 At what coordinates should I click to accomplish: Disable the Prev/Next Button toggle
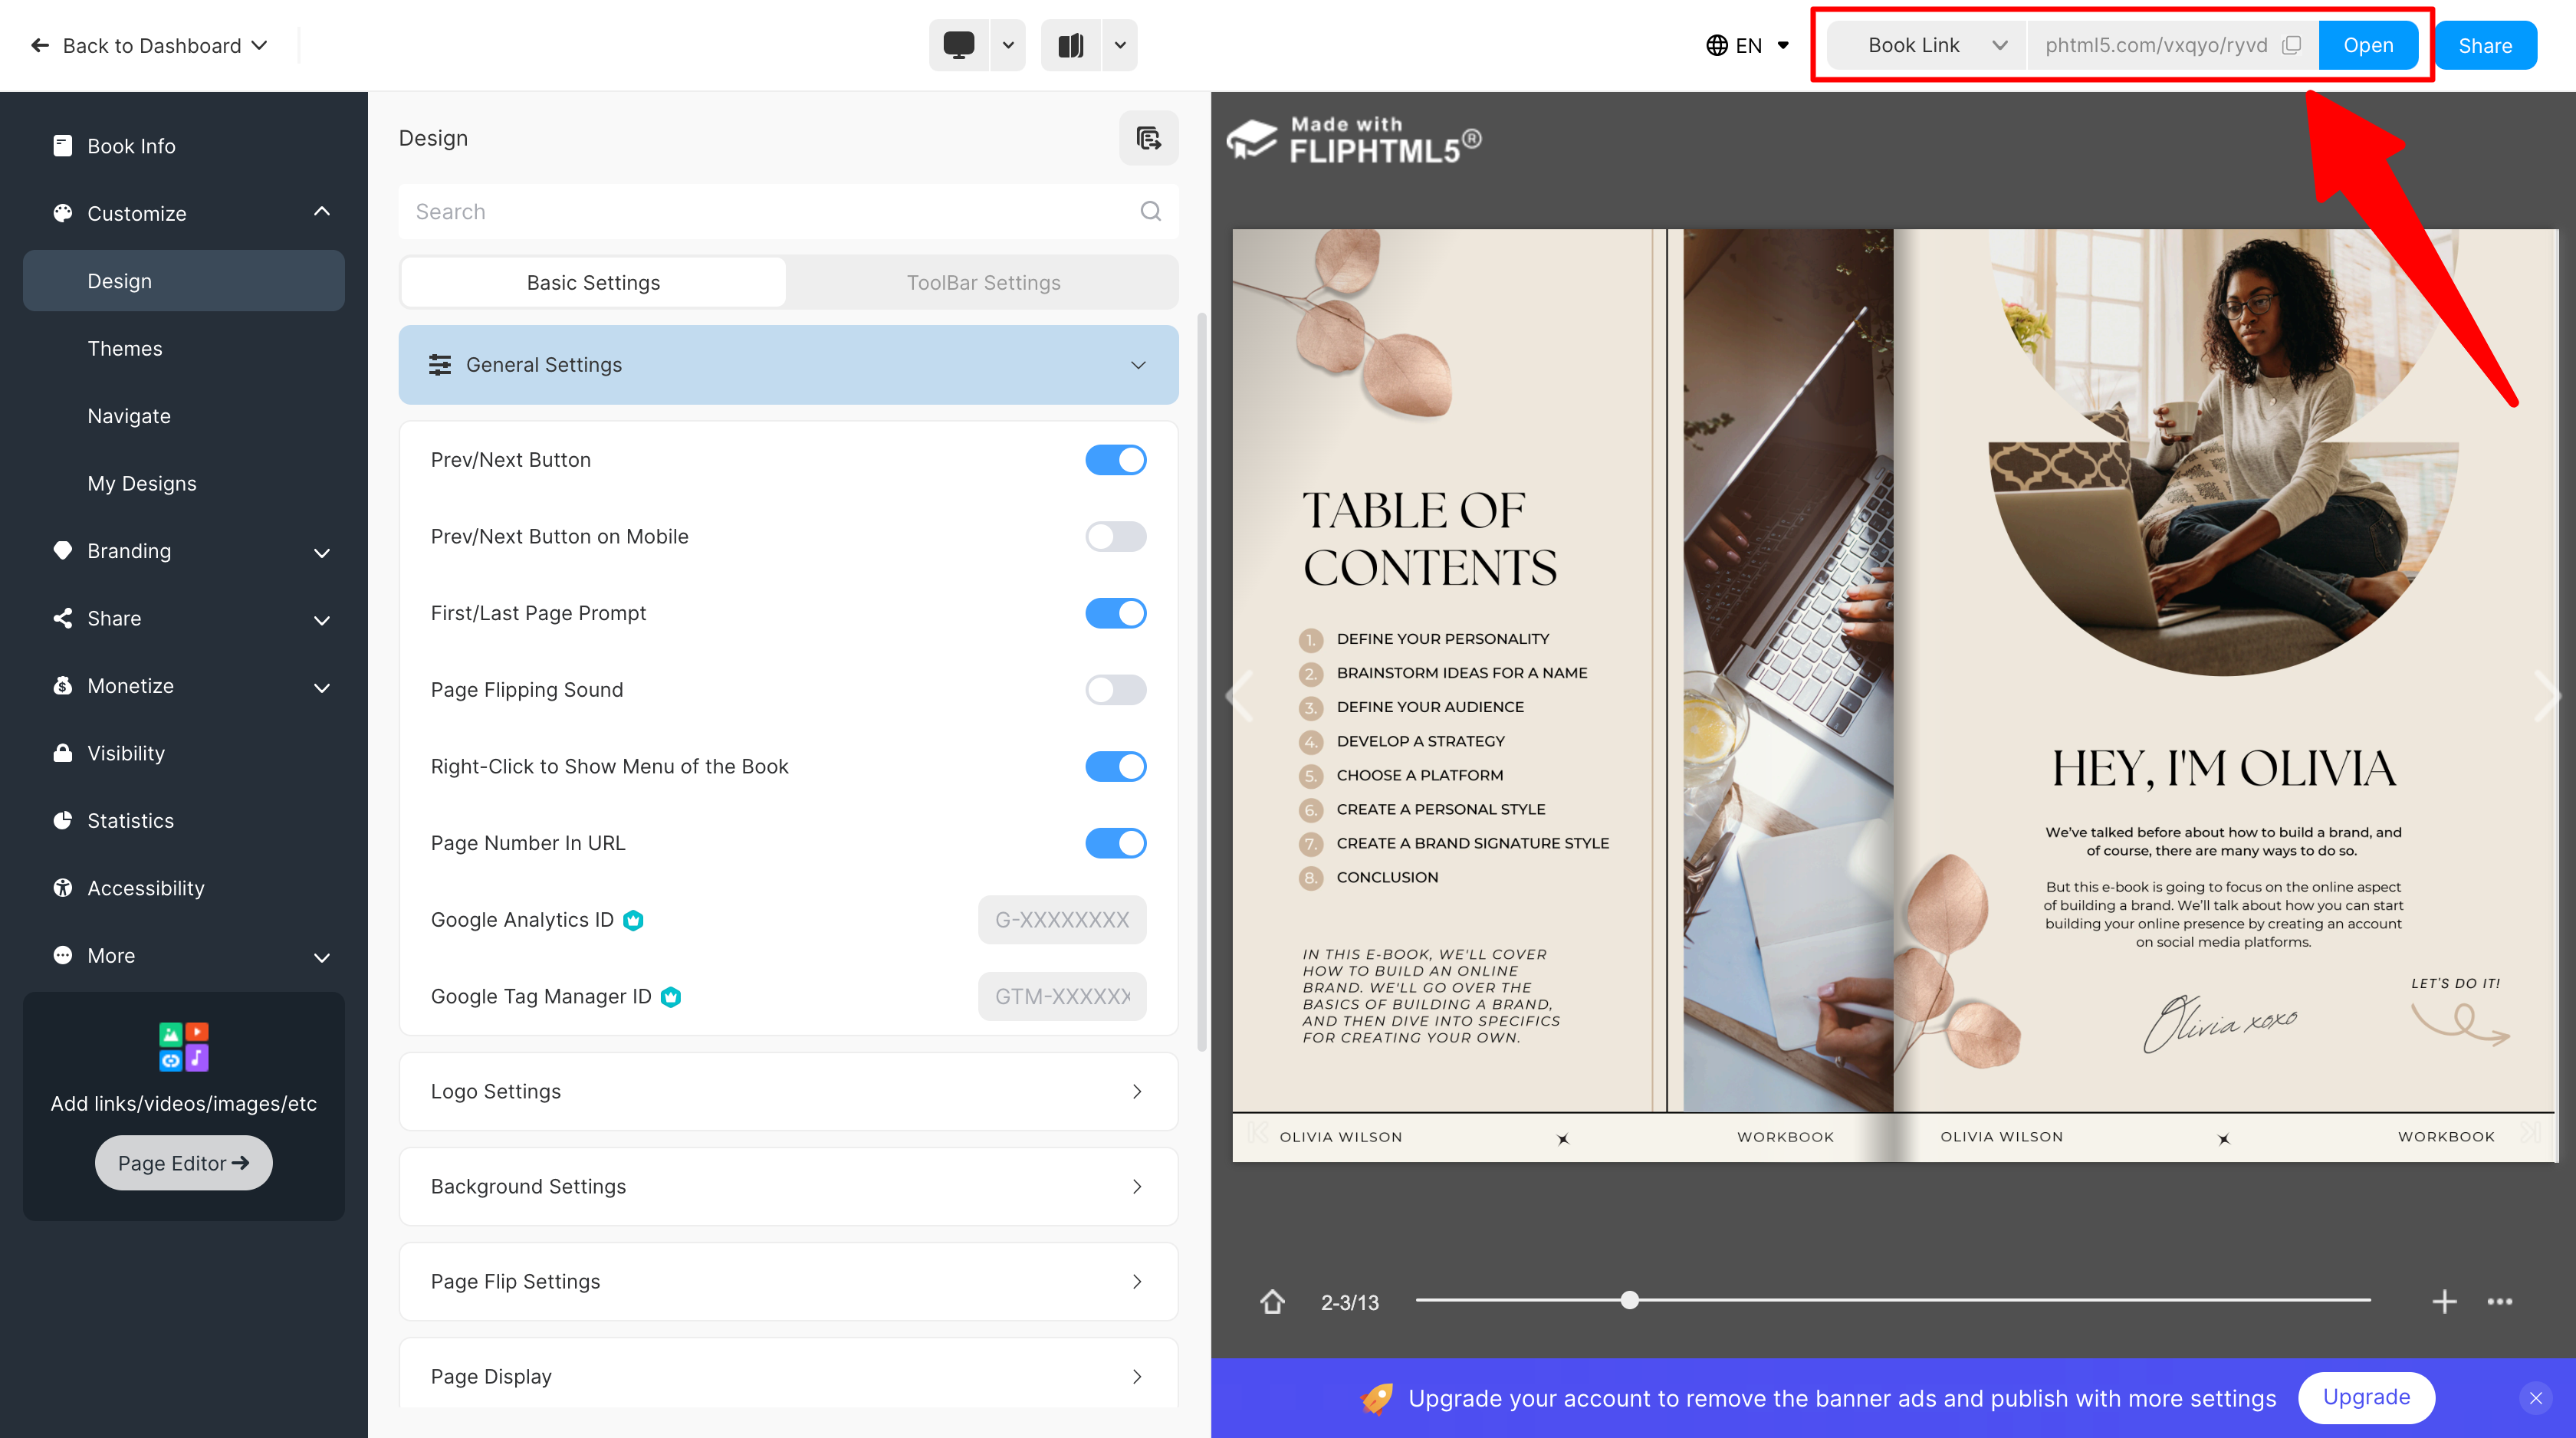[x=1115, y=460]
